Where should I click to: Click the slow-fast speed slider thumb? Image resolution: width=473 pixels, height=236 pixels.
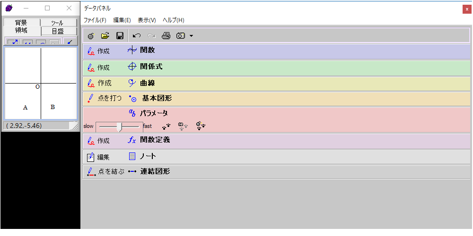pos(120,126)
